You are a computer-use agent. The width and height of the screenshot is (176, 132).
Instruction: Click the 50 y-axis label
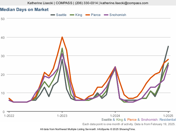point(3,18)
